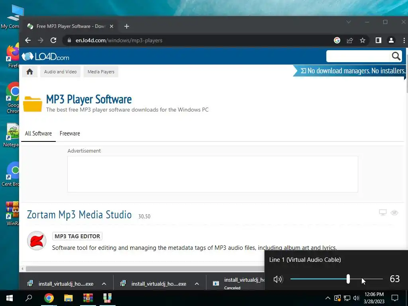
Task: Open the Media Players breadcrumb
Action: tap(101, 72)
